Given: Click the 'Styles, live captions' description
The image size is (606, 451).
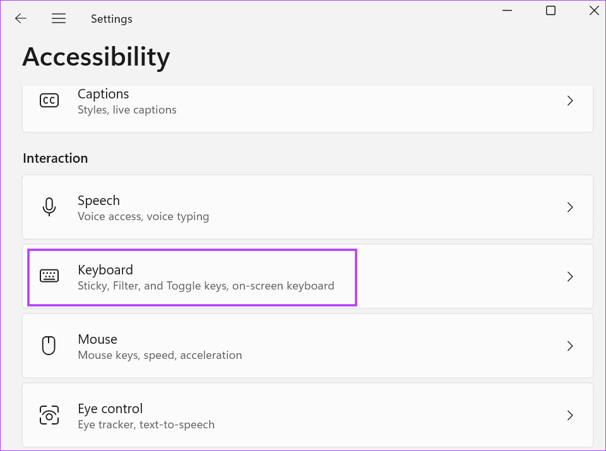Looking at the screenshot, I should click(127, 110).
